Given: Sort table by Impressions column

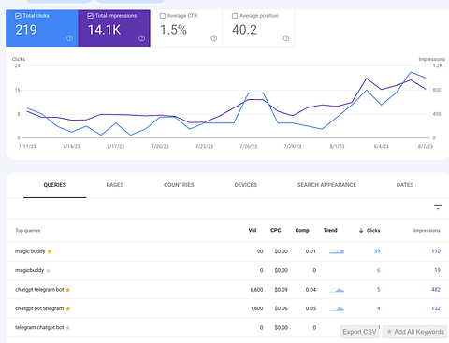Looking at the screenshot, I should click(427, 231).
